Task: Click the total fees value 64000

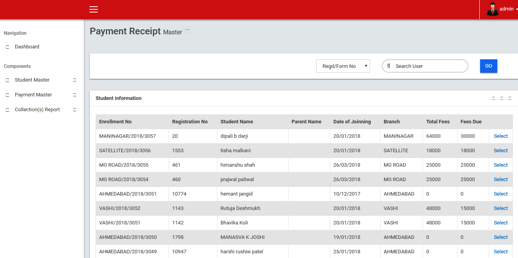Action: click(x=433, y=136)
